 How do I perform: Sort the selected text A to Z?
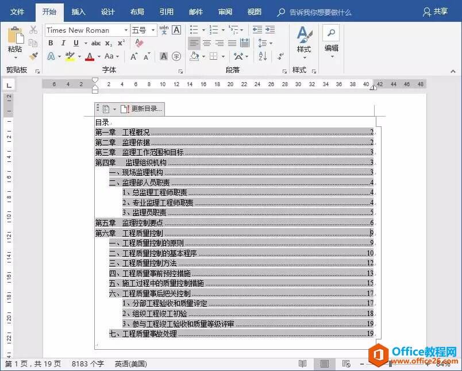tap(263, 56)
